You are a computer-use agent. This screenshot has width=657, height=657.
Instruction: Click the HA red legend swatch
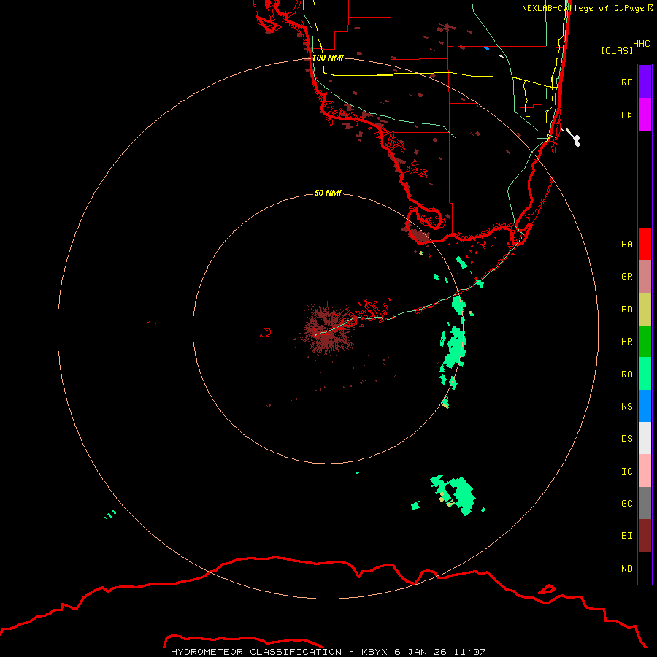click(x=645, y=244)
